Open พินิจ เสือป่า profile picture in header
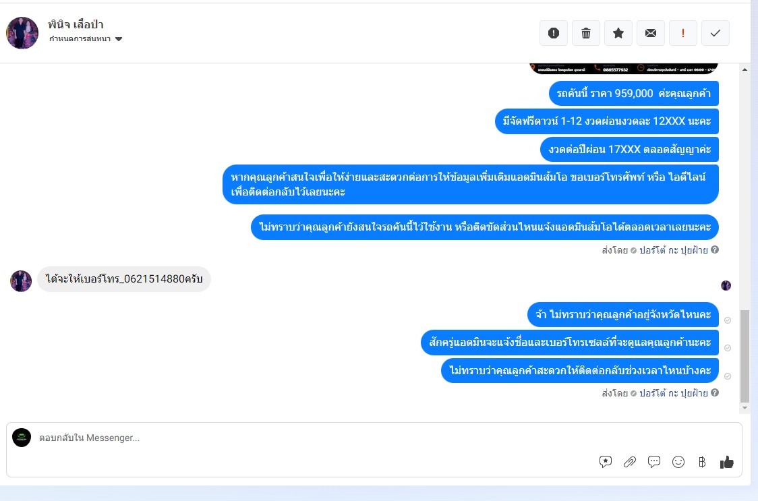This screenshot has width=758, height=501. coord(22,33)
